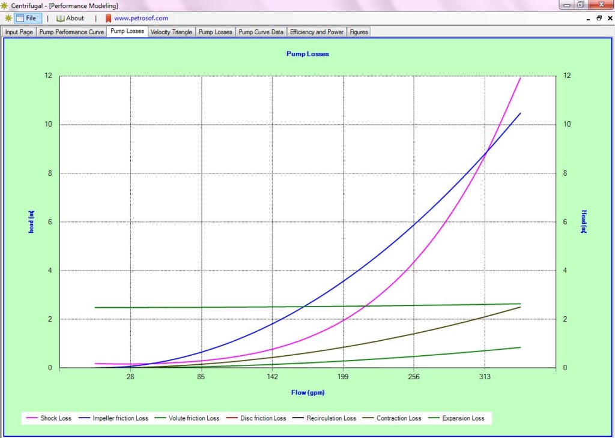The width and height of the screenshot is (615, 438).
Task: Open the File menu
Action: tap(28, 18)
